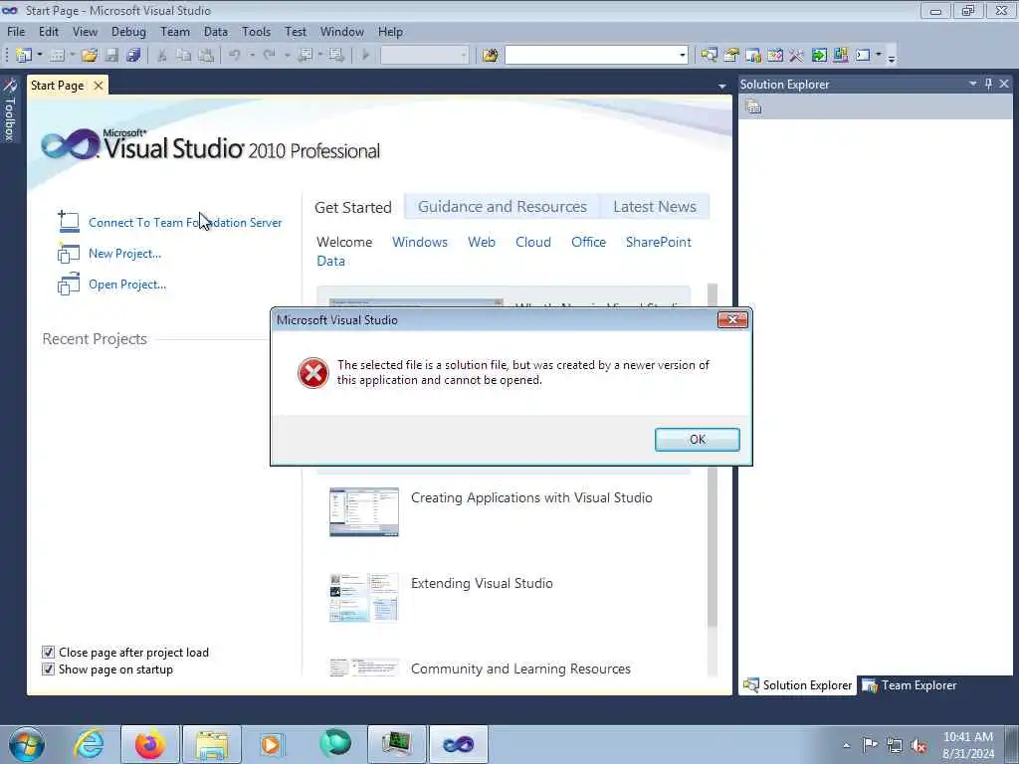1019x764 pixels.
Task: Click Creating Applications with Visual Studio thumbnail
Action: click(x=364, y=512)
